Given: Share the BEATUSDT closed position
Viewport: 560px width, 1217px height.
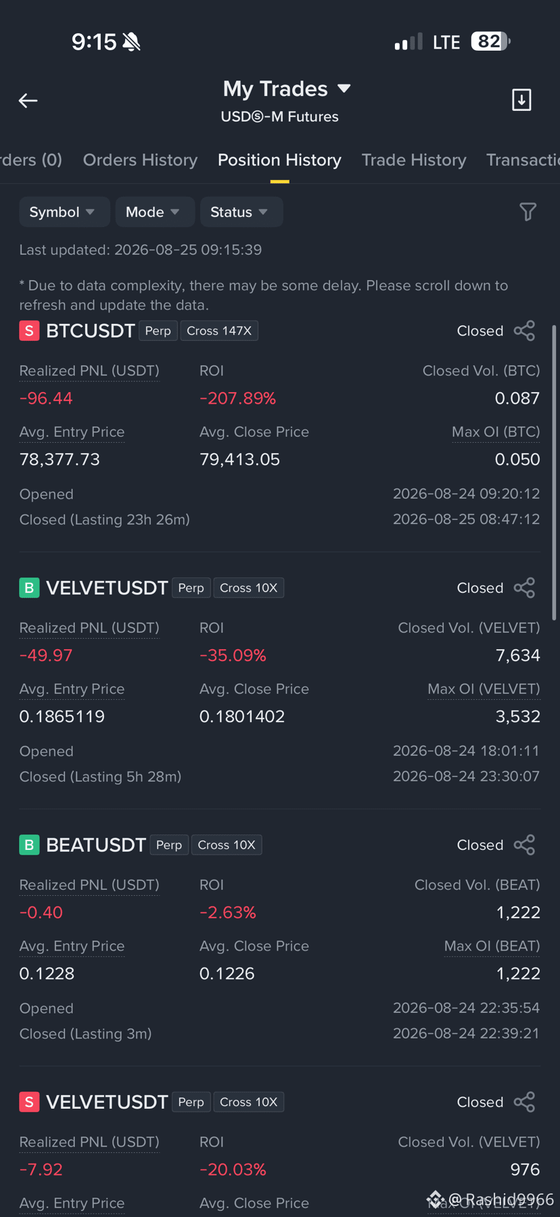Looking at the screenshot, I should tap(524, 844).
